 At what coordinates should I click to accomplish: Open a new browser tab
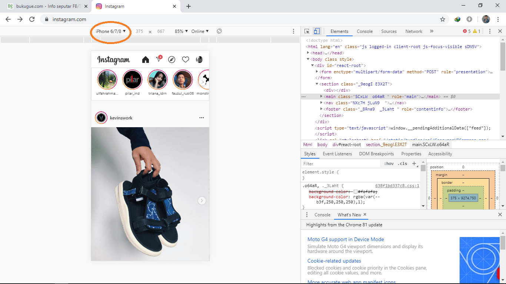[189, 6]
